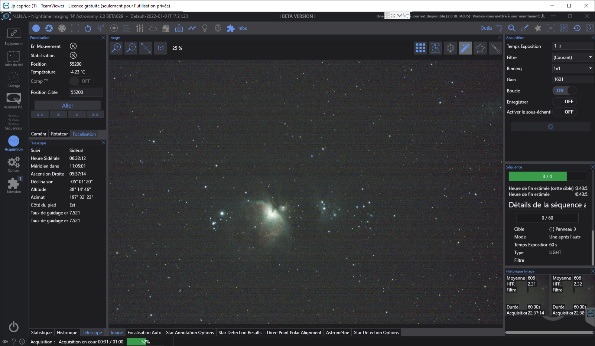This screenshot has height=346, width=595.
Task: Enable Activer le sous-échantillonnage switch
Action: pyautogui.click(x=565, y=112)
